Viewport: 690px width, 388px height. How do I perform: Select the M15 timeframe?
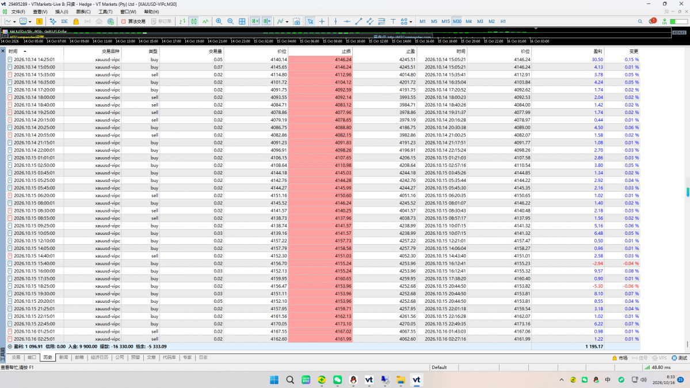click(445, 21)
